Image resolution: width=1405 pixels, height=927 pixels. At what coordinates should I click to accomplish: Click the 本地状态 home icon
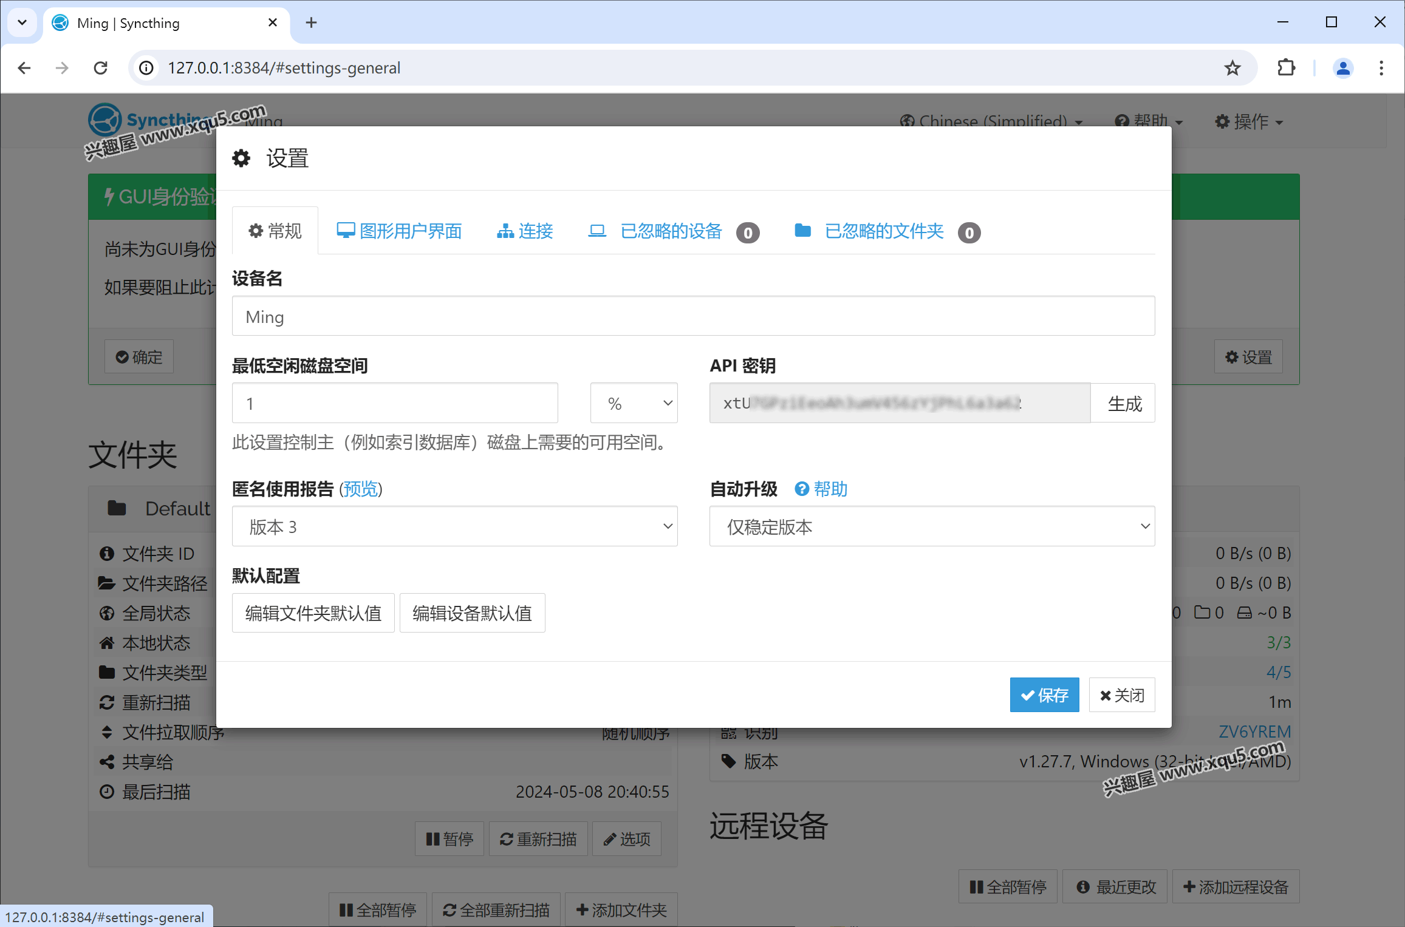107,643
